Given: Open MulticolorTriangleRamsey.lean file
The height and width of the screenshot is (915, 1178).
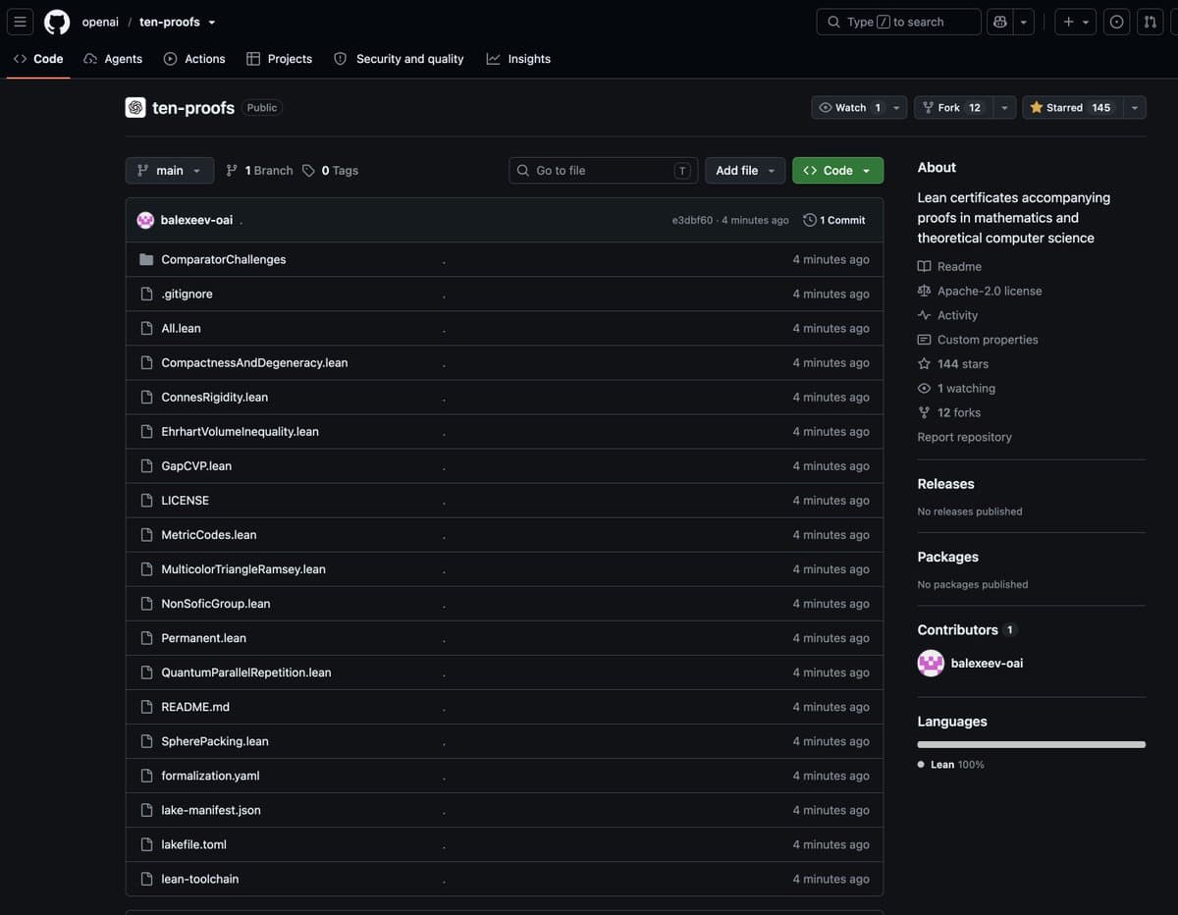Looking at the screenshot, I should pos(243,568).
